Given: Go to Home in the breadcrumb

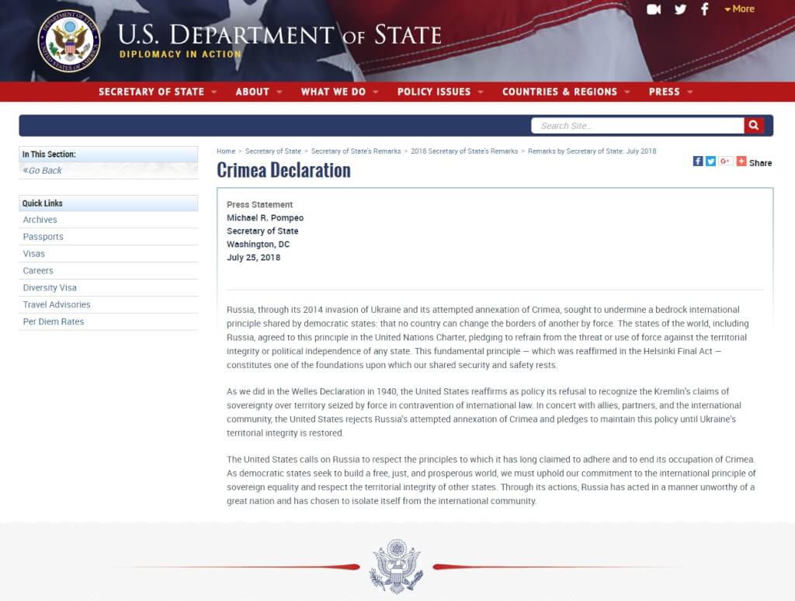Looking at the screenshot, I should [x=226, y=151].
